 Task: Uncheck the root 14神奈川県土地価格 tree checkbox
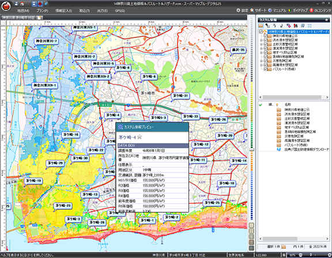(x=261, y=32)
